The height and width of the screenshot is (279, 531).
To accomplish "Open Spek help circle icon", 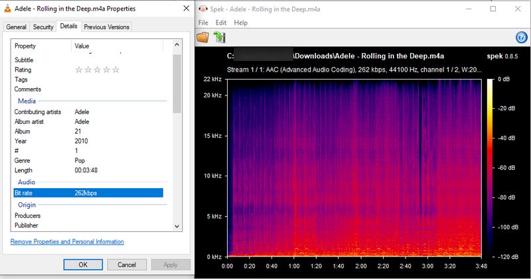I will (x=522, y=37).
